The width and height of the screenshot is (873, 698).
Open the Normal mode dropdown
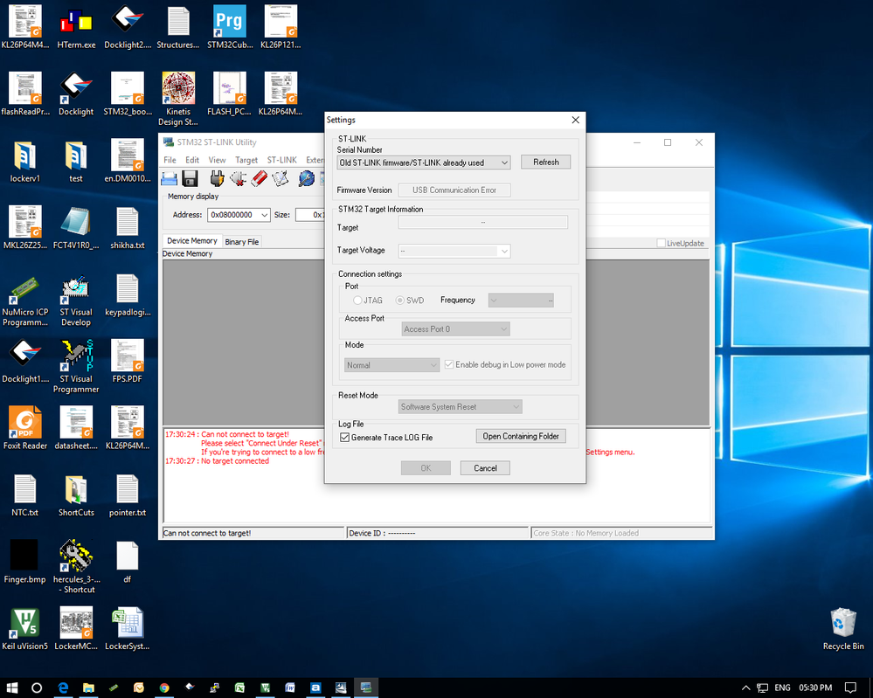pyautogui.click(x=392, y=365)
